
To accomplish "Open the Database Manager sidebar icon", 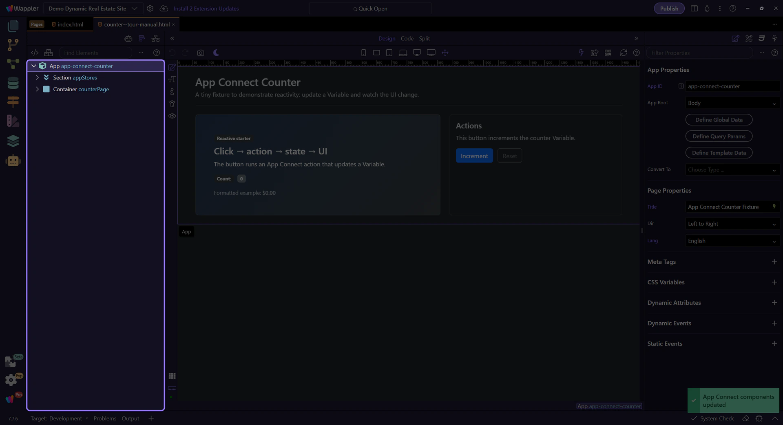I will pyautogui.click(x=13, y=83).
